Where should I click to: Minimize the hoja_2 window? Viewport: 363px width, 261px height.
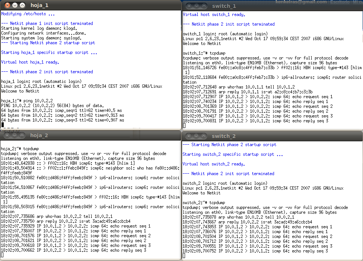tap(15, 135)
